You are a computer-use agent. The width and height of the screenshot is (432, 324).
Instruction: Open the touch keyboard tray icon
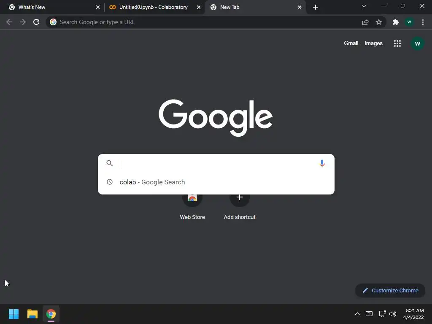(x=369, y=314)
